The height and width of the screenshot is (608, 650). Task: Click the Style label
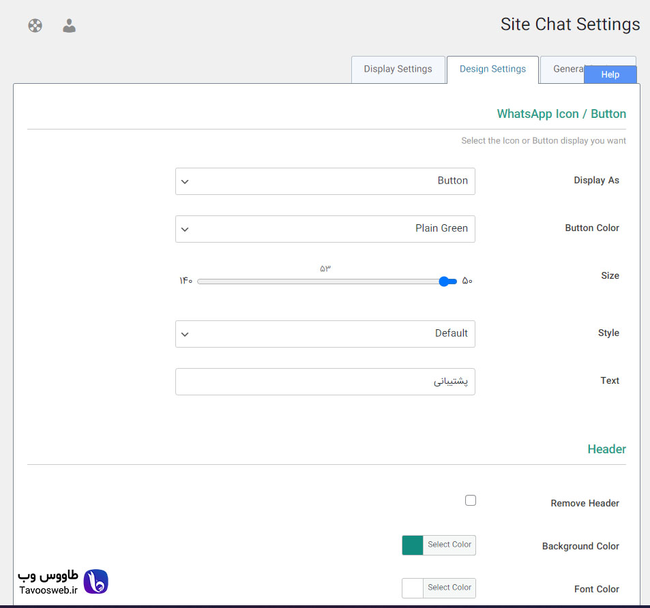pyautogui.click(x=608, y=333)
